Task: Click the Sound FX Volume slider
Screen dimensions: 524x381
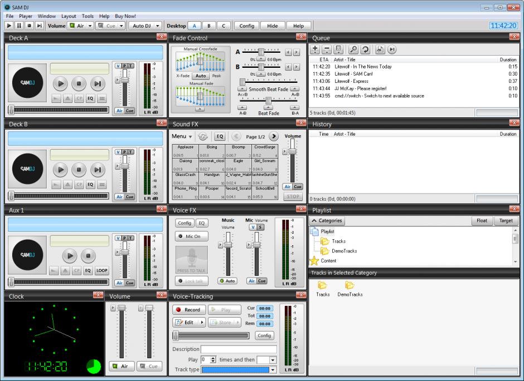Action: click(293, 160)
